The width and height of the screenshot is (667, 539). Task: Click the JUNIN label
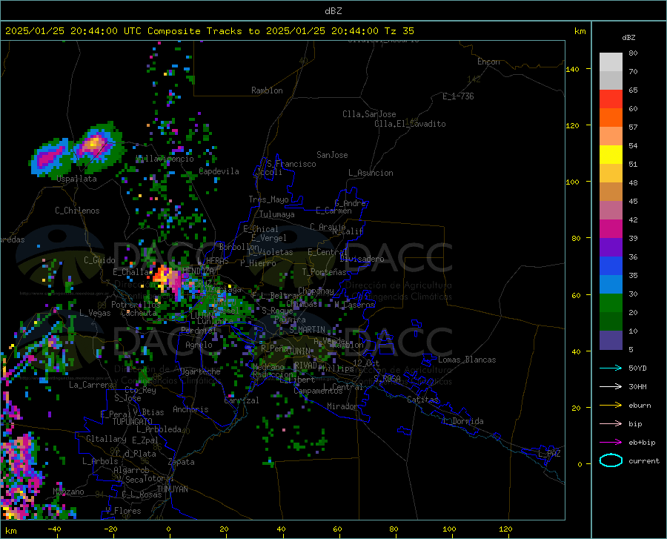tap(299, 351)
